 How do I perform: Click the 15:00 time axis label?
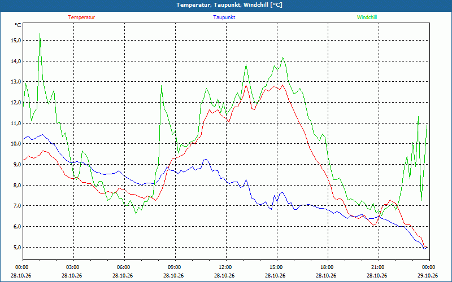277,267
